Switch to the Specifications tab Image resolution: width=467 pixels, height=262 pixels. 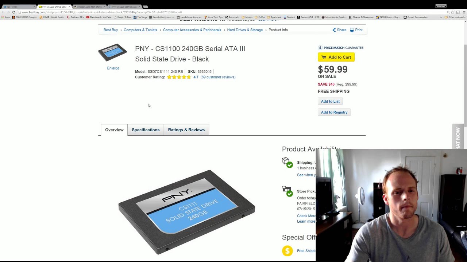pyautogui.click(x=146, y=130)
